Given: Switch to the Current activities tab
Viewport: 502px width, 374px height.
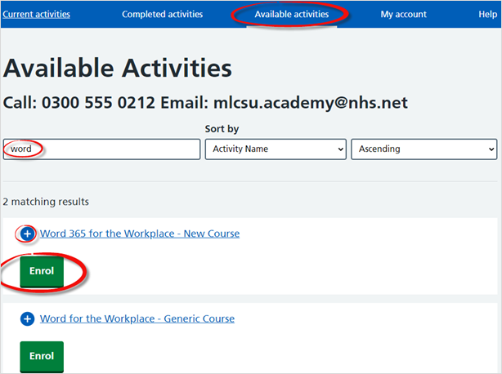Looking at the screenshot, I should point(36,14).
